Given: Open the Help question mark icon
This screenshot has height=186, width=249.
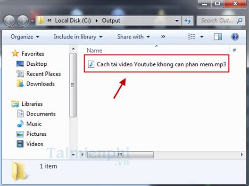Looking at the screenshot, I should click(x=235, y=37).
